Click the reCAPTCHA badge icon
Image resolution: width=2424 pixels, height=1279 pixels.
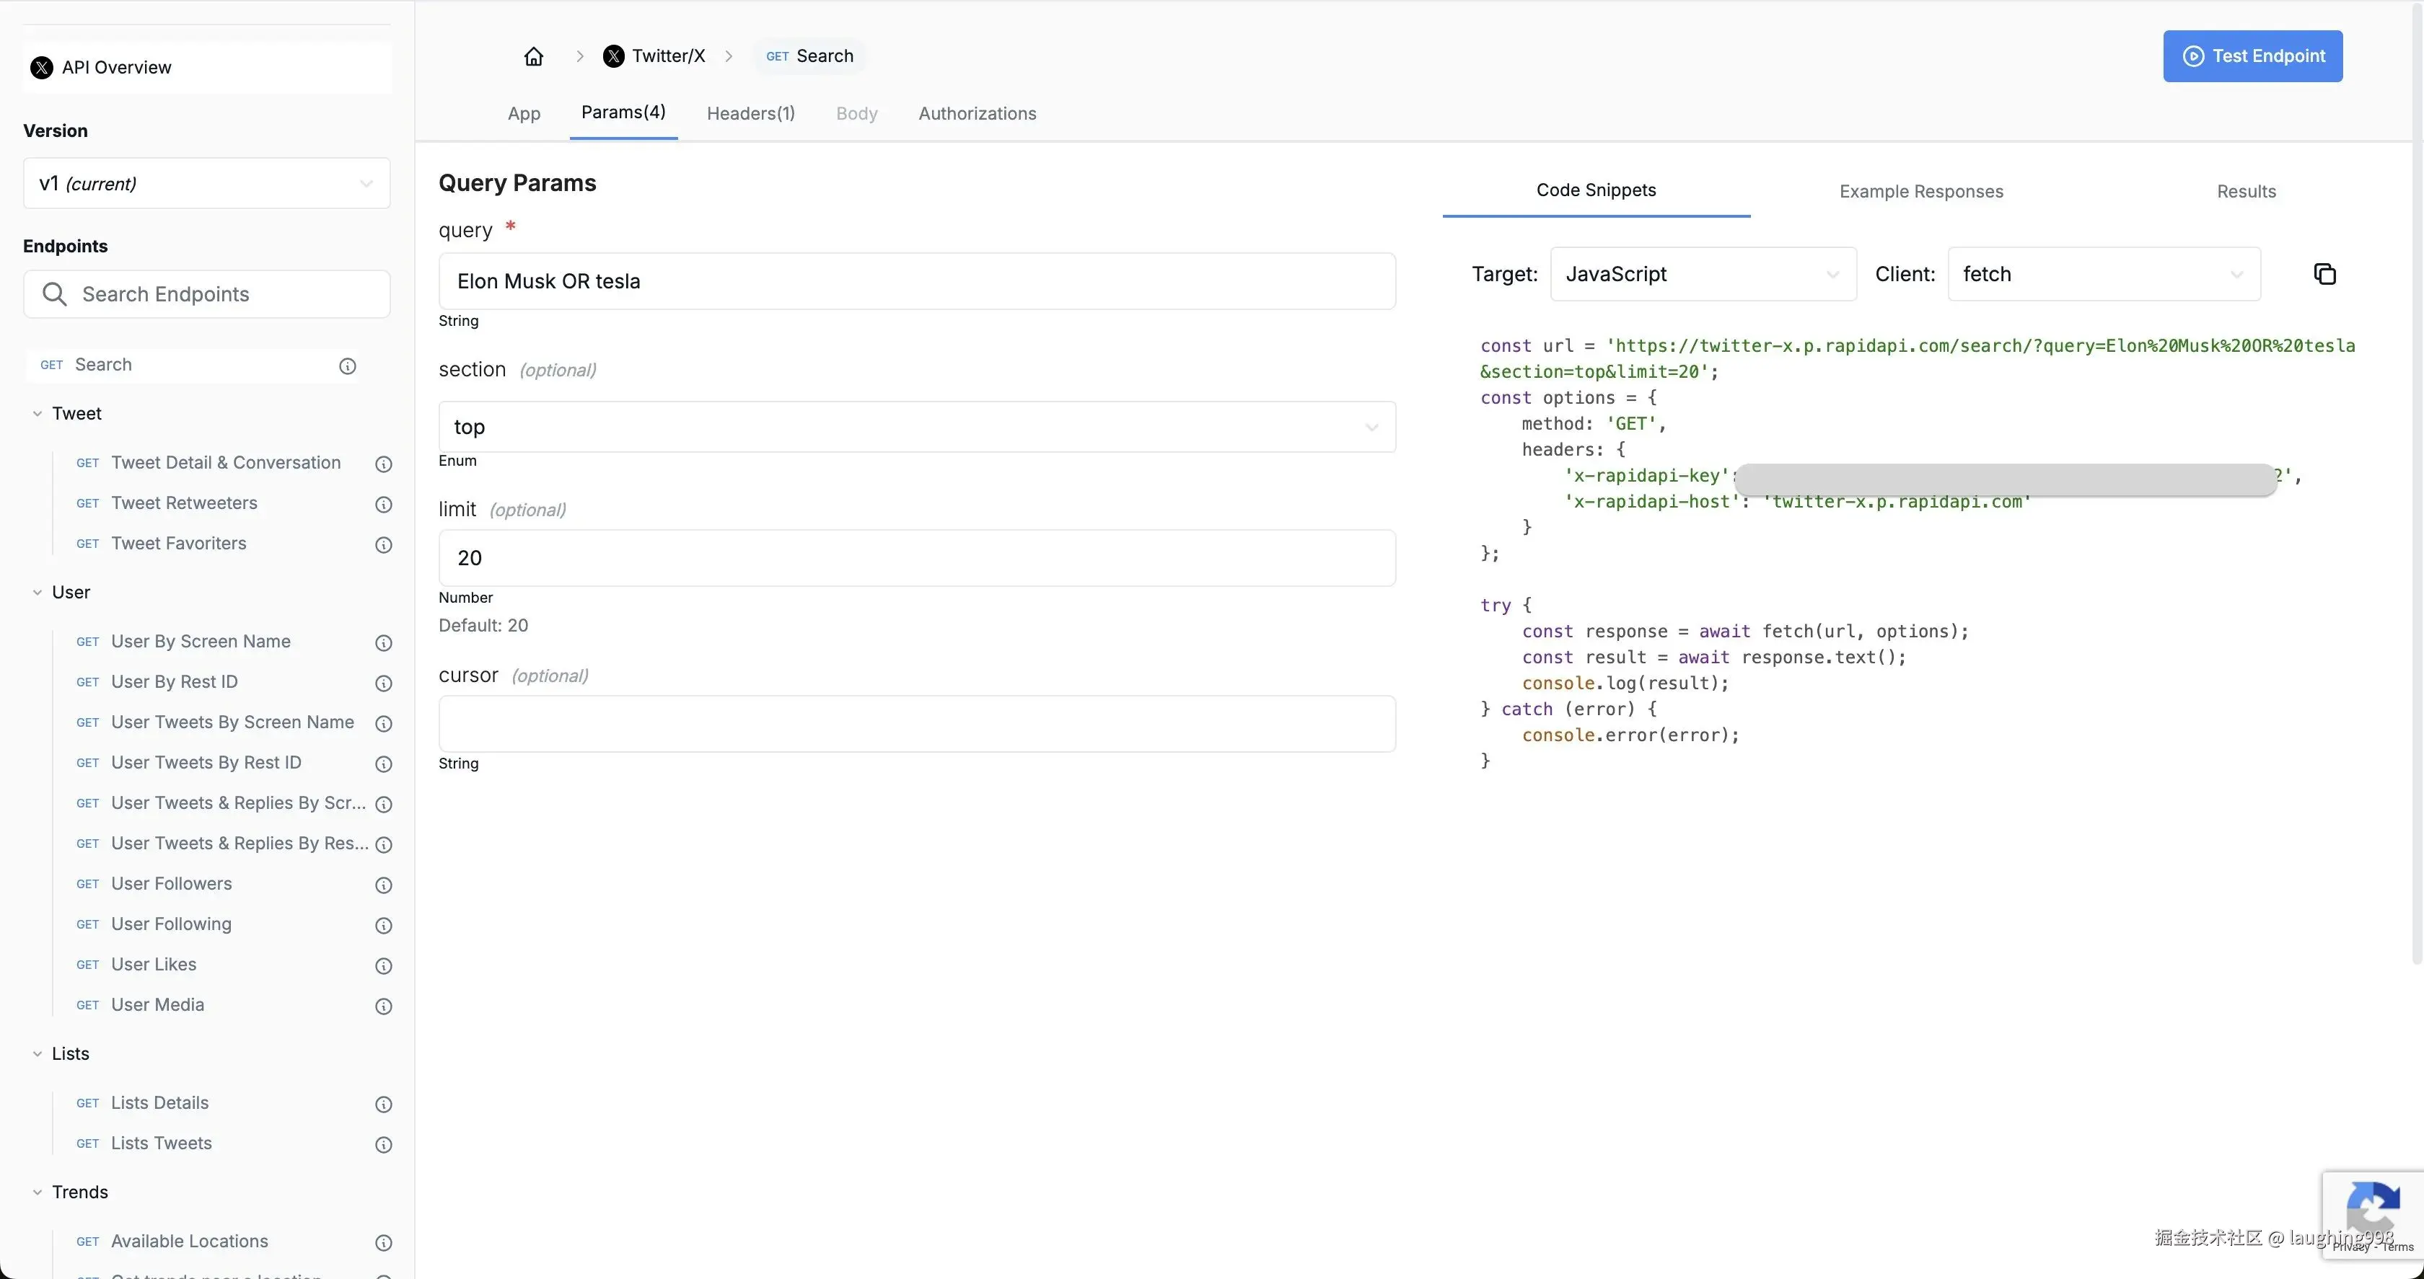[x=2372, y=1208]
